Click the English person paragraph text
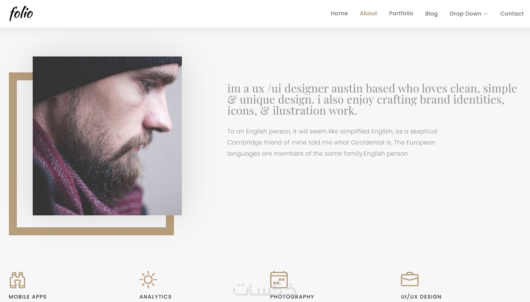 [332, 142]
